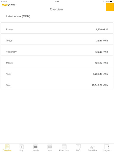Open the SolarMax logo icon
The height and width of the screenshot is (152, 114).
point(93,147)
